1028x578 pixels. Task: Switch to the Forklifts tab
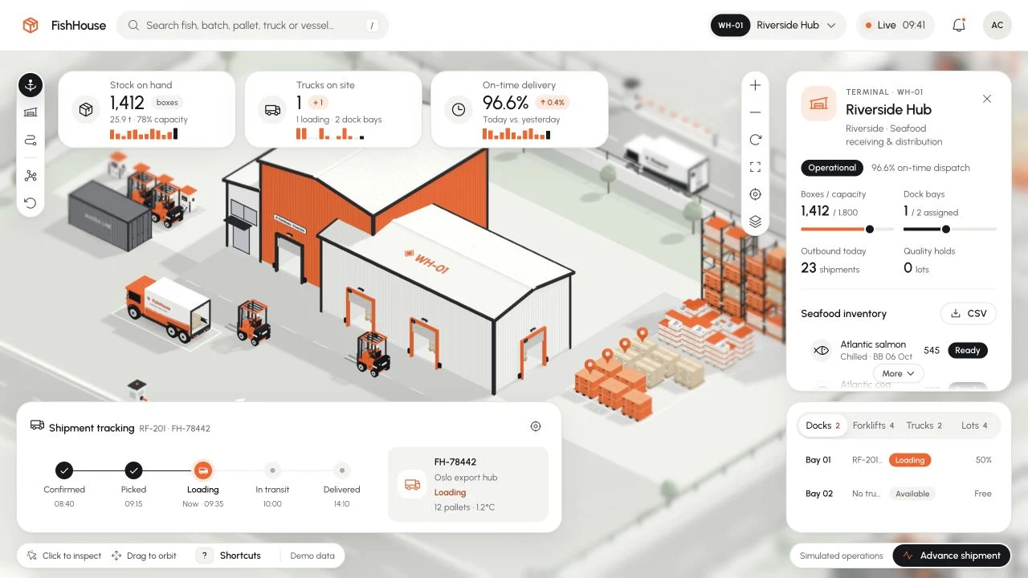pos(873,425)
